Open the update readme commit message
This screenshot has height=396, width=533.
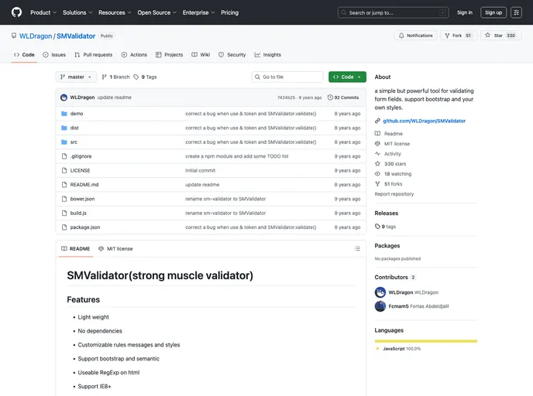[x=114, y=97]
